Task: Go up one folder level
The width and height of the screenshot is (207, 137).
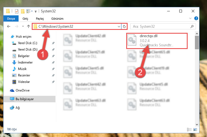Action: coord(29,26)
